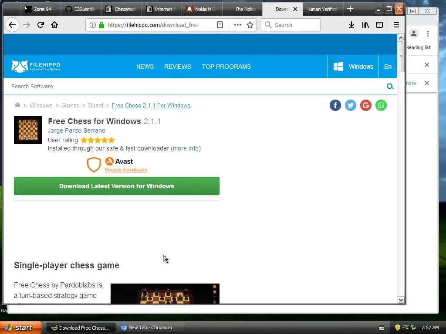Image resolution: width=446 pixels, height=334 pixels.
Task: Open the Library bookshelf icon
Action: tap(365, 25)
